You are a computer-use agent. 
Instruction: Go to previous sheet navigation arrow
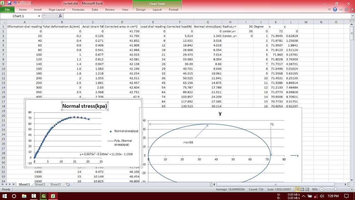(6, 184)
